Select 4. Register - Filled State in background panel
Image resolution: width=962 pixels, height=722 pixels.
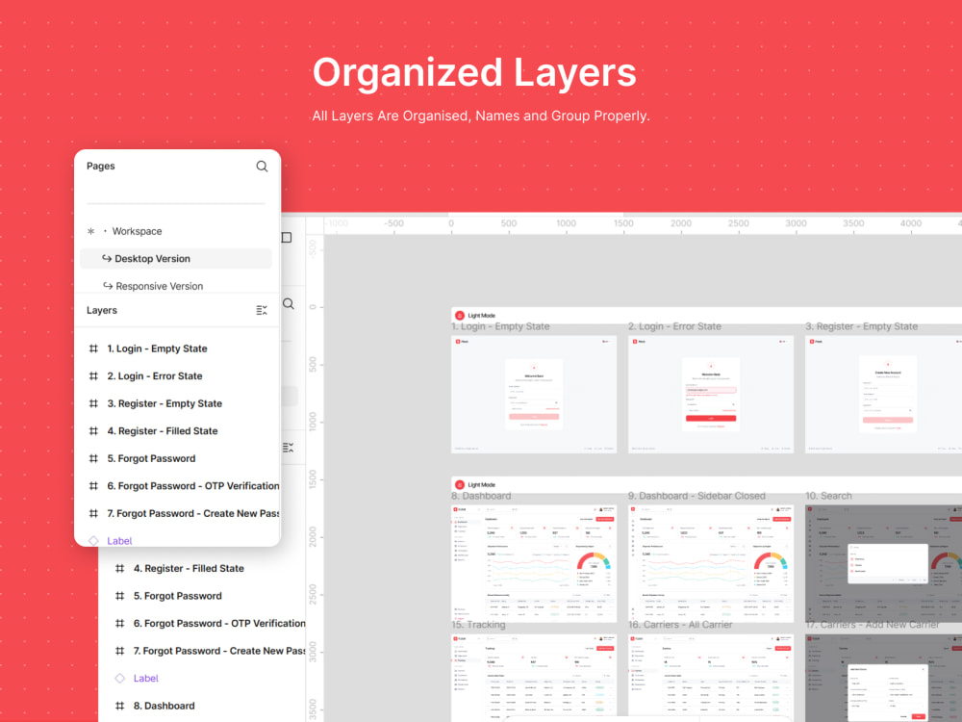pyautogui.click(x=189, y=569)
